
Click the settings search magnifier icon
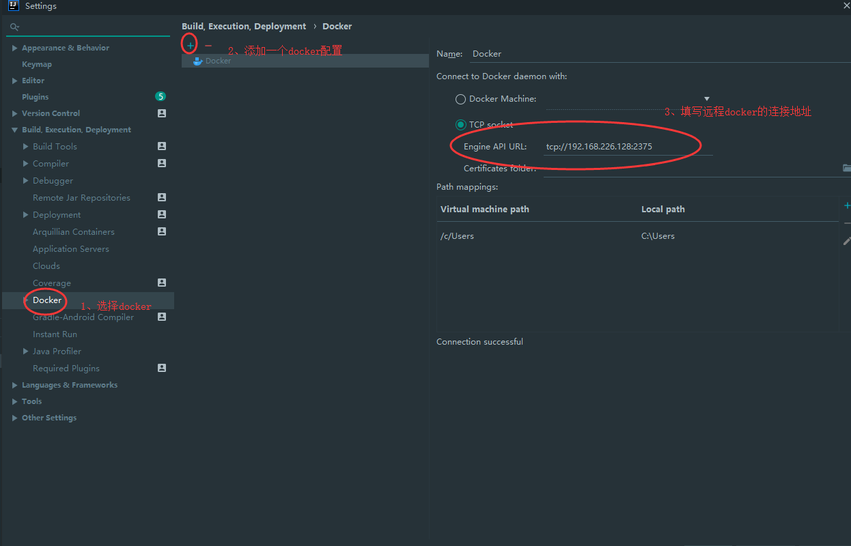[14, 27]
